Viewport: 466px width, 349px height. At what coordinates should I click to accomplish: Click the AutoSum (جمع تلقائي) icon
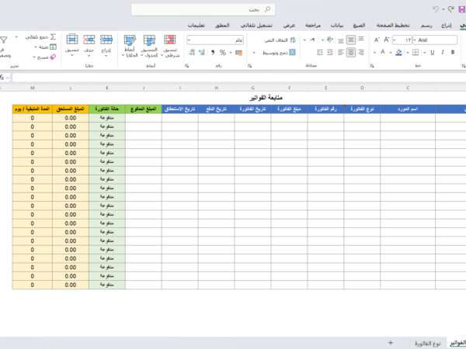point(52,36)
